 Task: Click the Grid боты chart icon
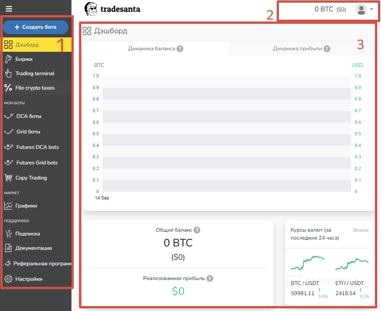tap(9, 132)
